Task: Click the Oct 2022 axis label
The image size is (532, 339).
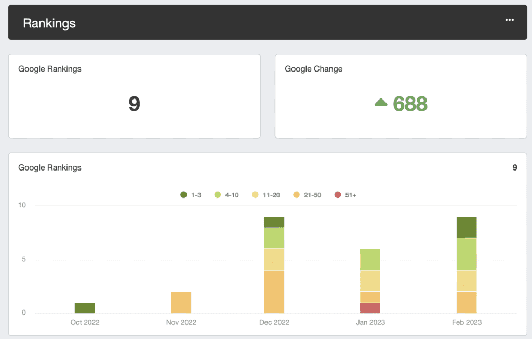Action: 85,322
